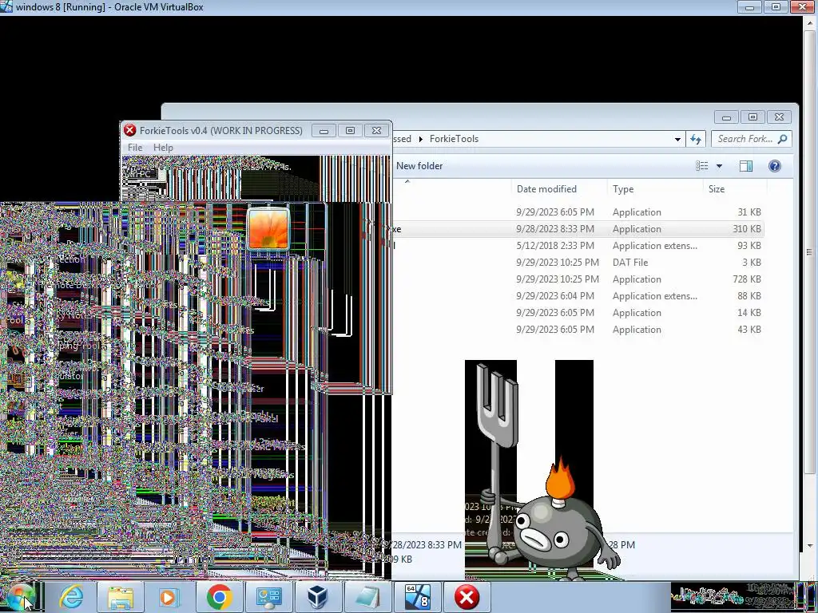Viewport: 818px width, 613px height.
Task: Change the view layout icon in Explorer
Action: 702,166
